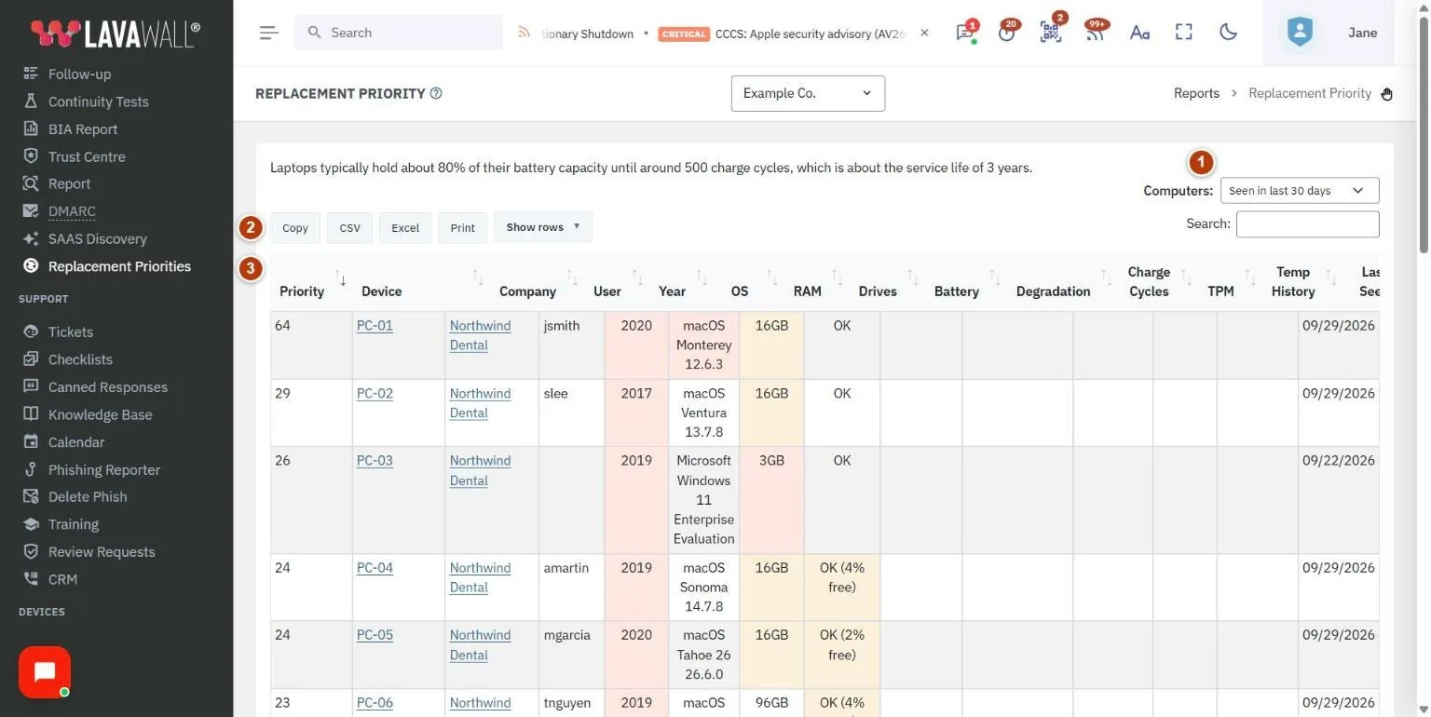Open the Example Co. company dropdown
This screenshot has height=717, width=1431.
[x=808, y=93]
